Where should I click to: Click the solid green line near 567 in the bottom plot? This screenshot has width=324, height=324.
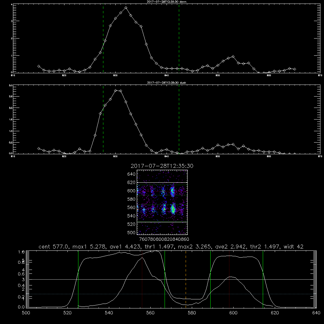tap(165, 279)
